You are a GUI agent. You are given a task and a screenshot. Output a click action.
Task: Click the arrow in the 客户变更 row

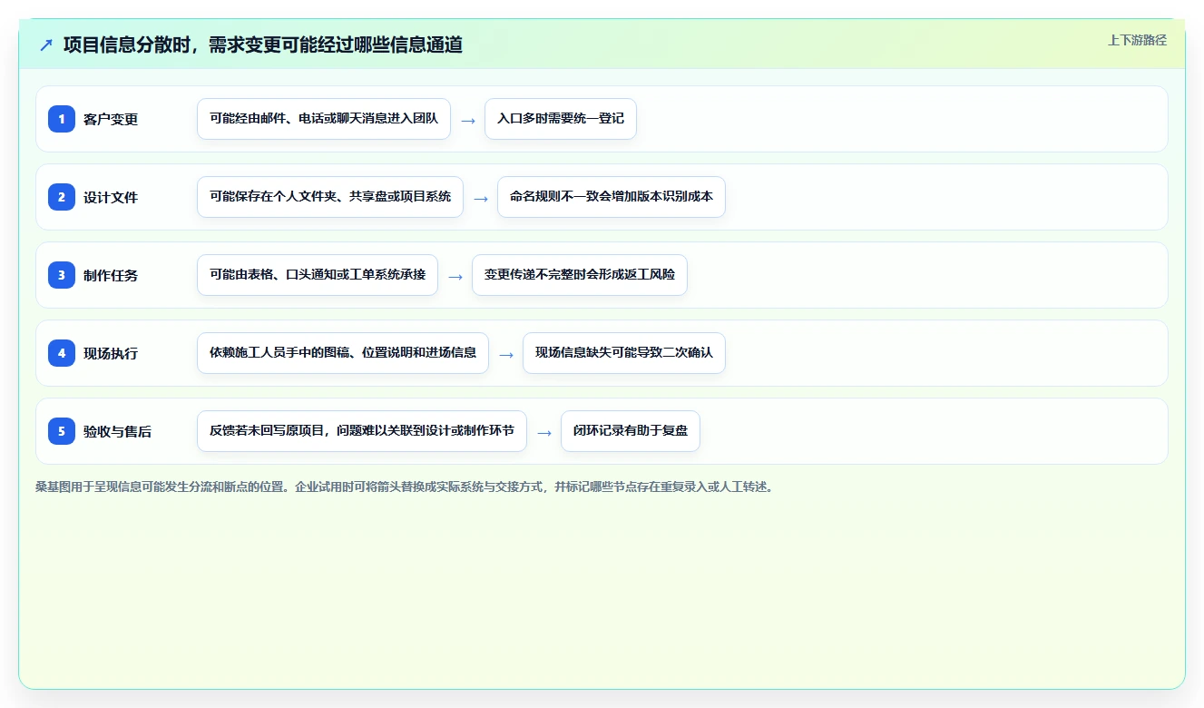click(x=468, y=120)
